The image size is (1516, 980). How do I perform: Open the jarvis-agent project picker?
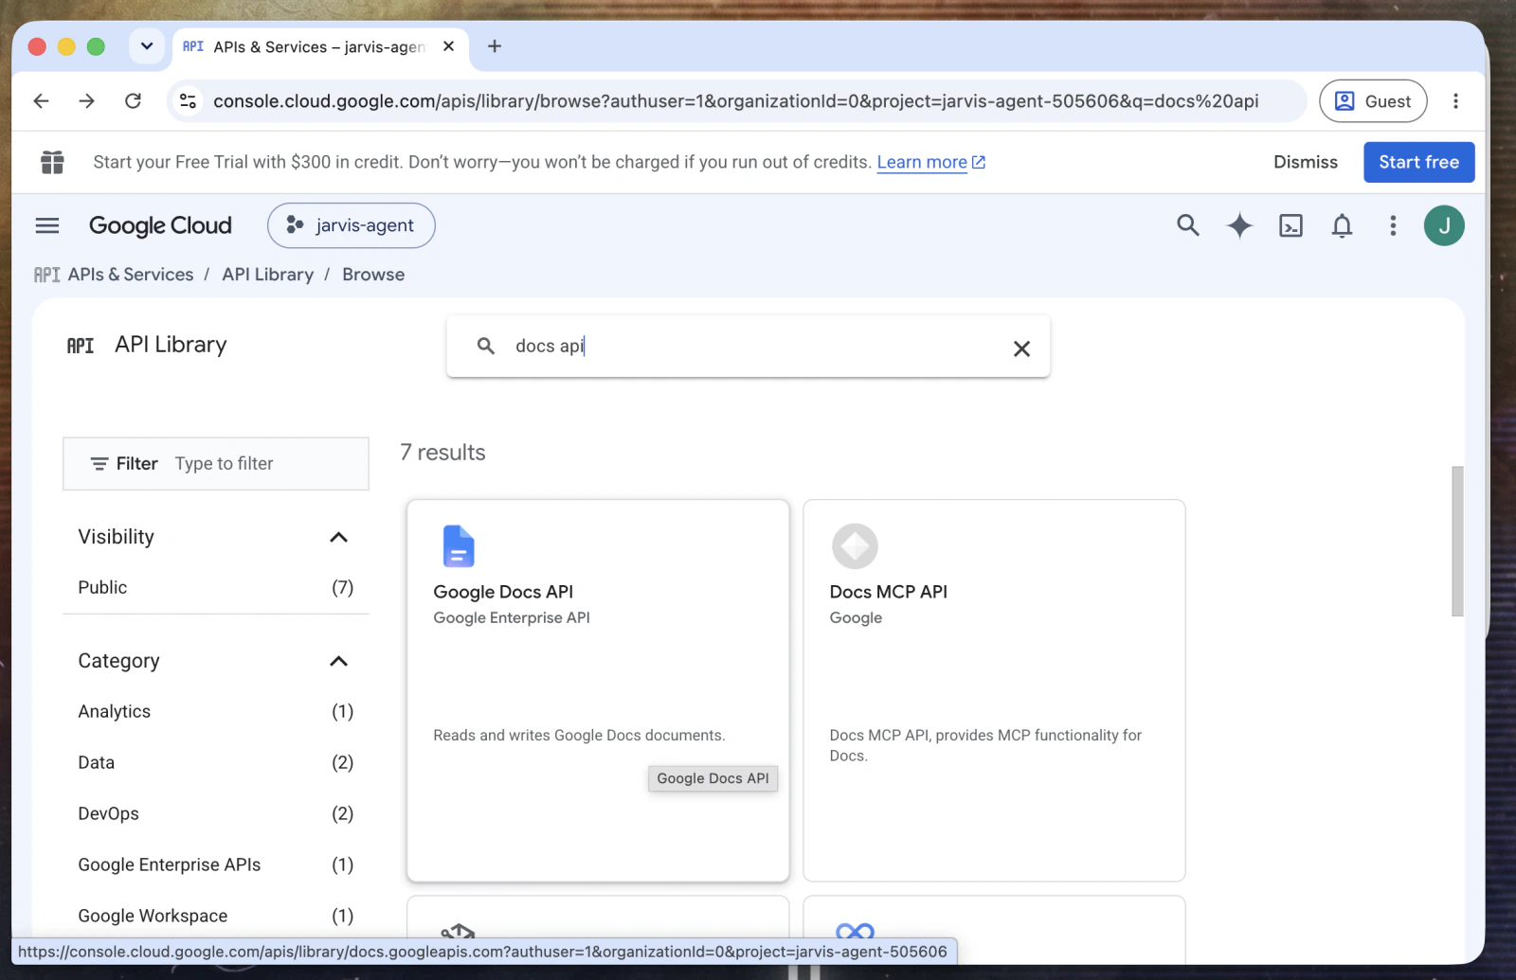pos(352,225)
